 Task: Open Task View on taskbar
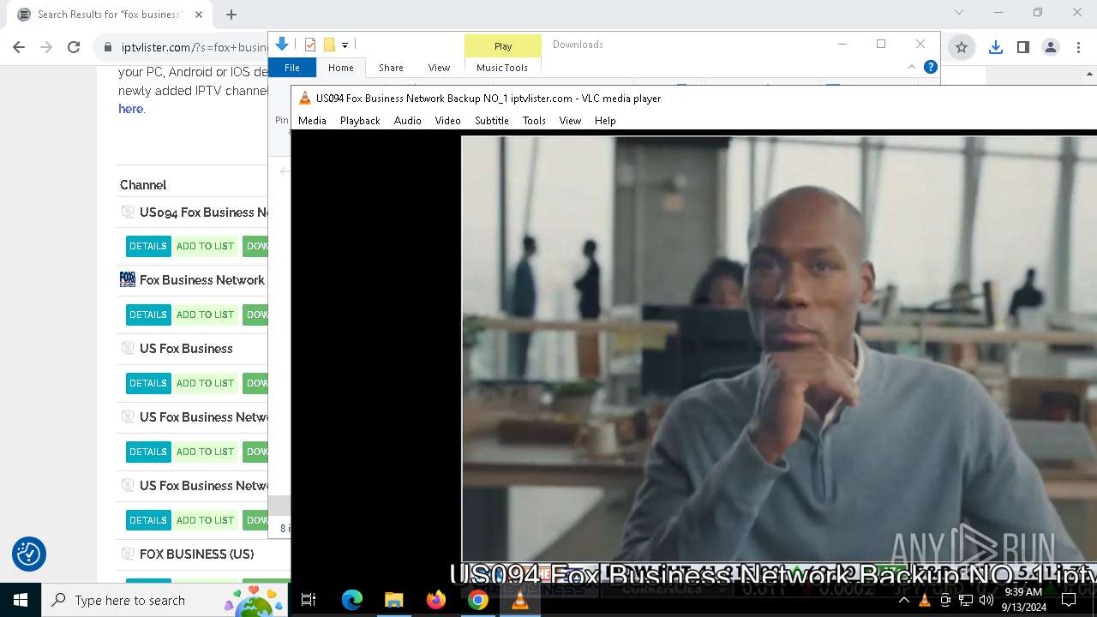point(309,600)
